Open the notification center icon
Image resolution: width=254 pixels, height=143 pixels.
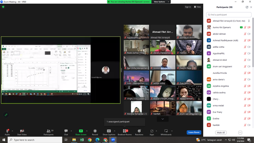(x=249, y=140)
